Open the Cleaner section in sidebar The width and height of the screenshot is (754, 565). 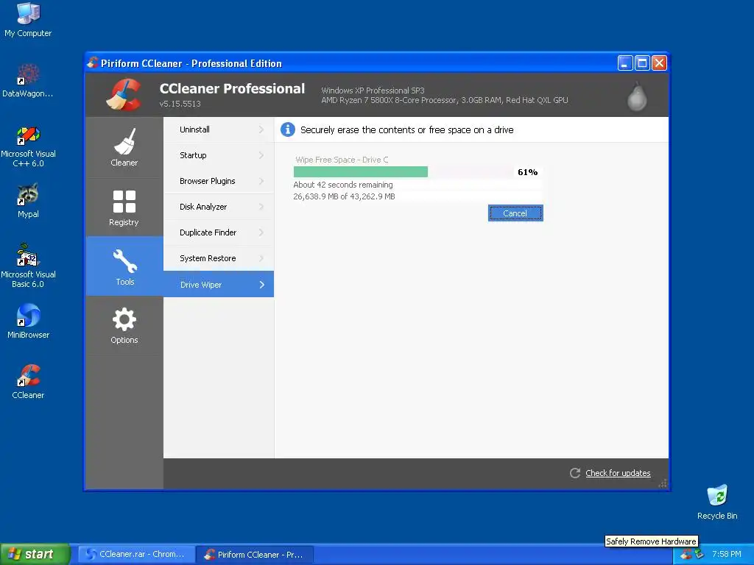pyautogui.click(x=124, y=147)
